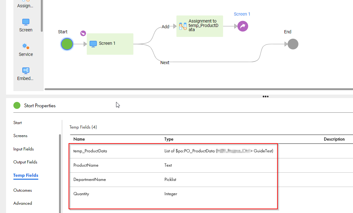The image size is (353, 213).
Task: Click the Description column header
Action: coord(334,139)
